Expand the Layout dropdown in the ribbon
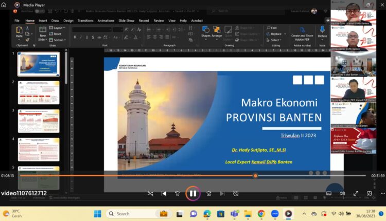 58,28
